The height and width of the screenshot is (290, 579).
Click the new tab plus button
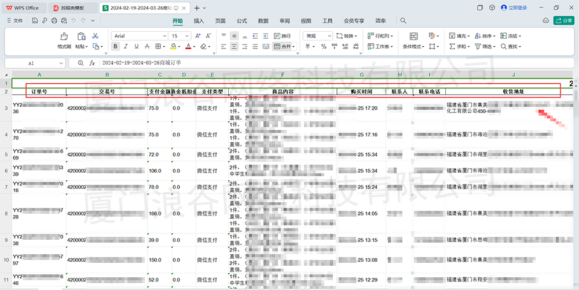(x=197, y=8)
